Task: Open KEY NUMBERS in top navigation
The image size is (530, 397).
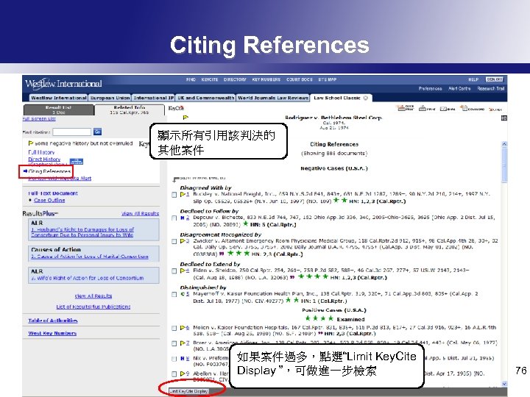Action: pos(266,79)
